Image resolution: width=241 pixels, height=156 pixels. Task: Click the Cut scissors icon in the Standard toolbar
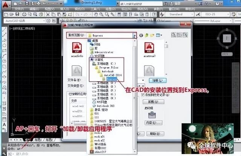48,14
